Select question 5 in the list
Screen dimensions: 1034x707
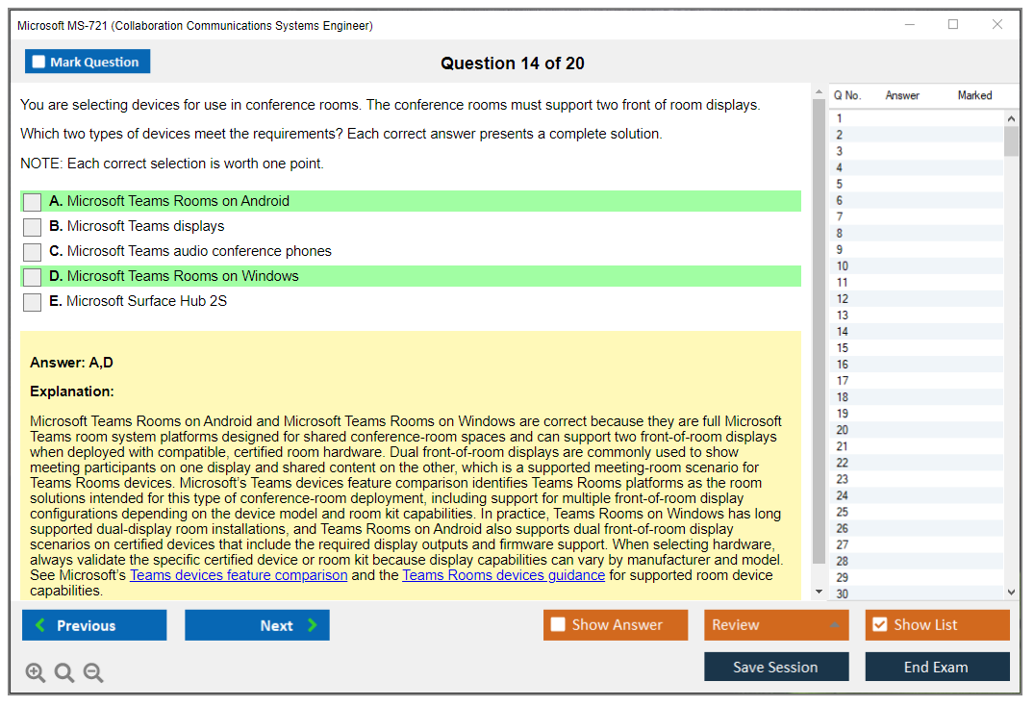click(x=917, y=184)
